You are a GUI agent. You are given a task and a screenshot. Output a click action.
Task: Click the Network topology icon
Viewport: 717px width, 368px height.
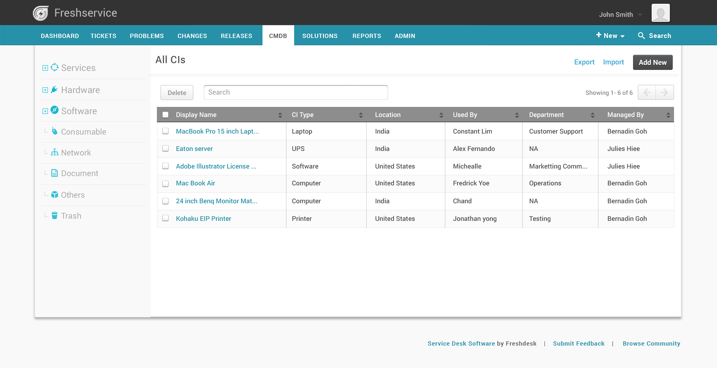[55, 152]
